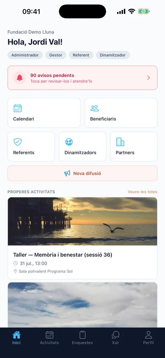Tap the cellular signal bars icon

click(x=121, y=12)
